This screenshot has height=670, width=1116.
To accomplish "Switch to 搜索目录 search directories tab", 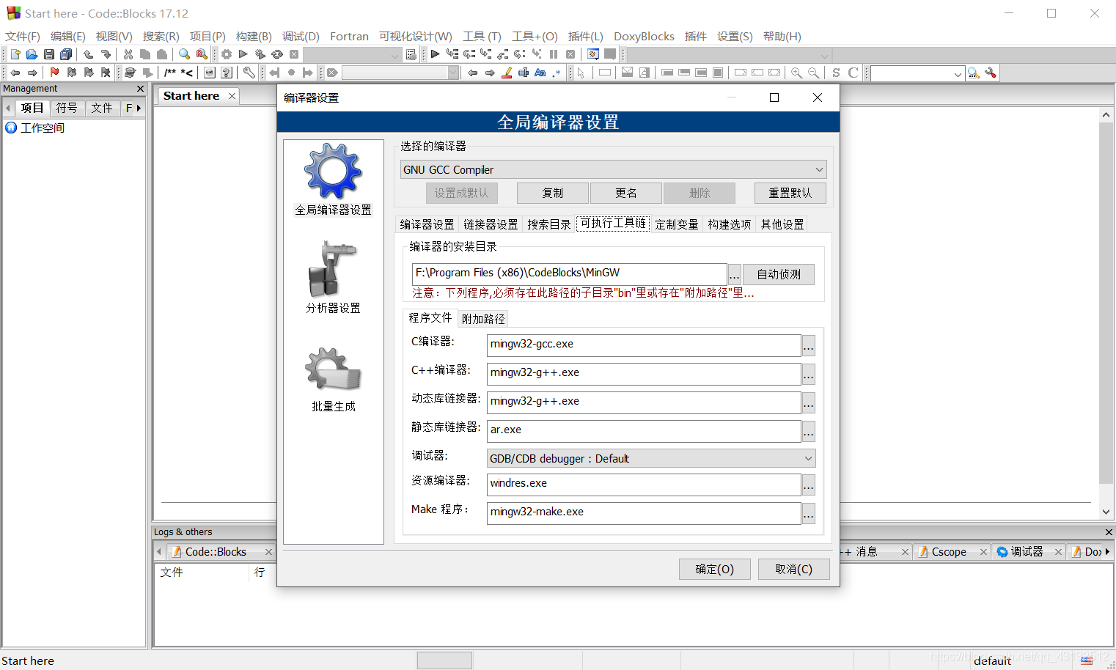I will coord(549,224).
